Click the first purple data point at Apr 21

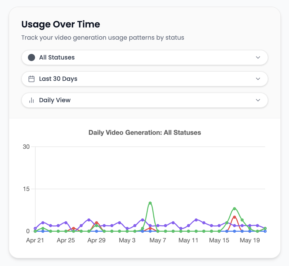click(x=35, y=228)
